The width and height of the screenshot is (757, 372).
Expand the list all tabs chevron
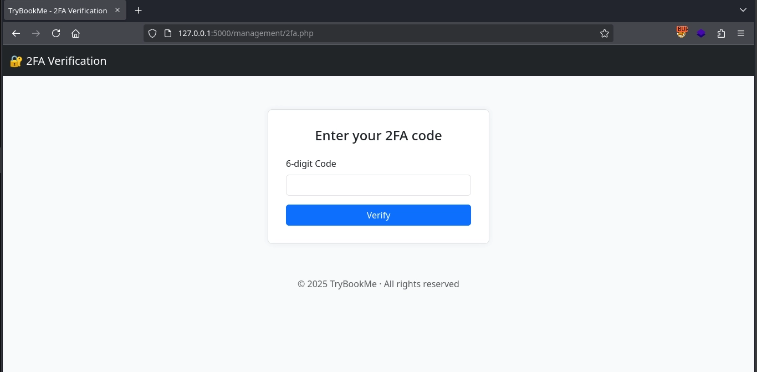[x=743, y=10]
